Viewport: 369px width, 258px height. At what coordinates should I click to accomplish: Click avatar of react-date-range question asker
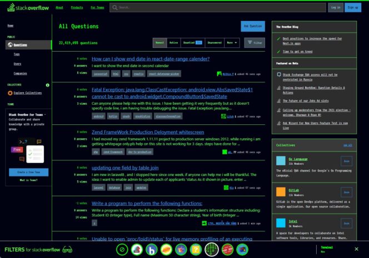219,74
